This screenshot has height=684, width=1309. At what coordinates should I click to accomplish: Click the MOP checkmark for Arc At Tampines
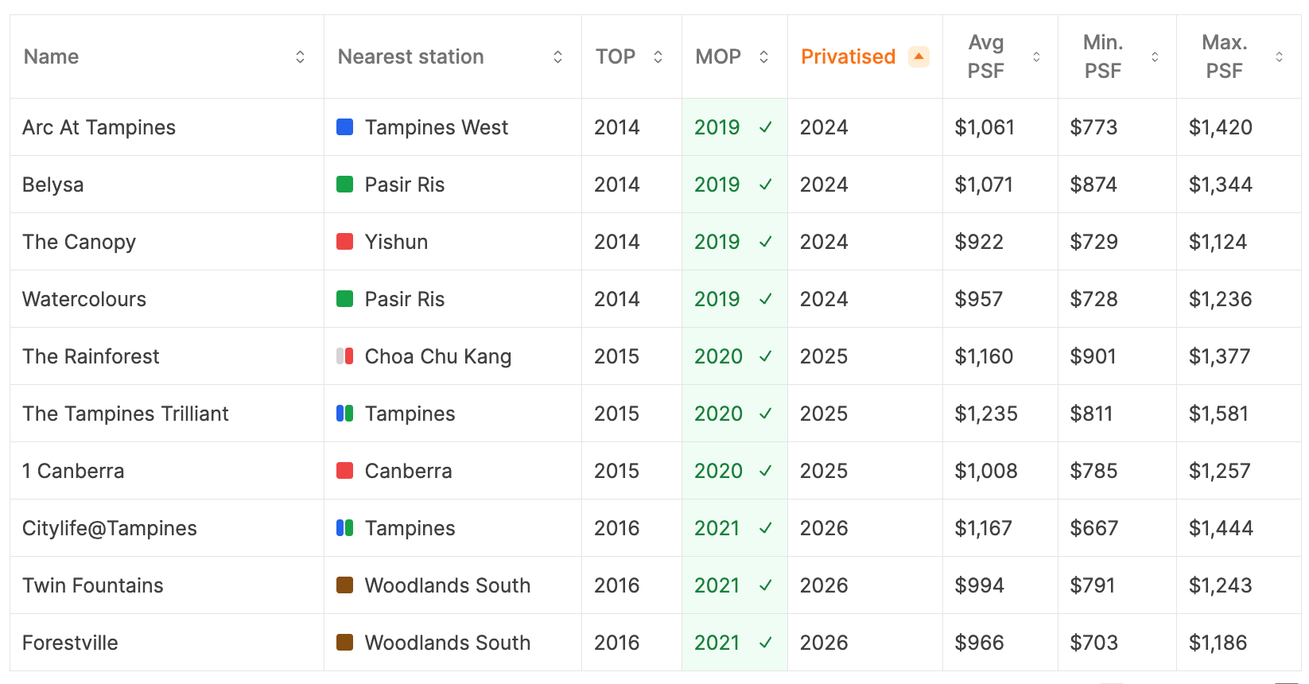pyautogui.click(x=765, y=127)
